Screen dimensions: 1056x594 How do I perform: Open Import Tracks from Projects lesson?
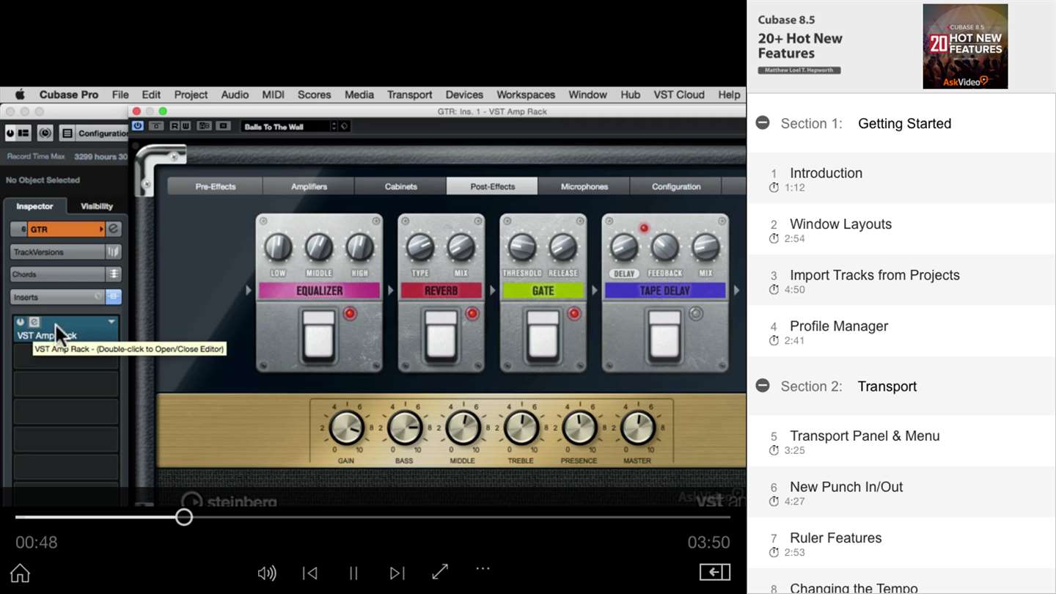(x=901, y=281)
